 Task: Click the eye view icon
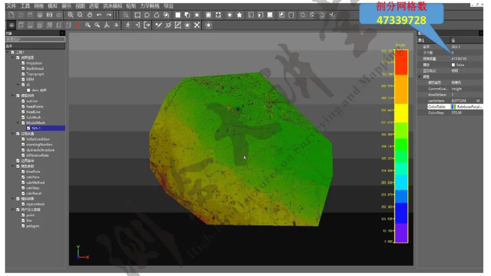[12, 25]
